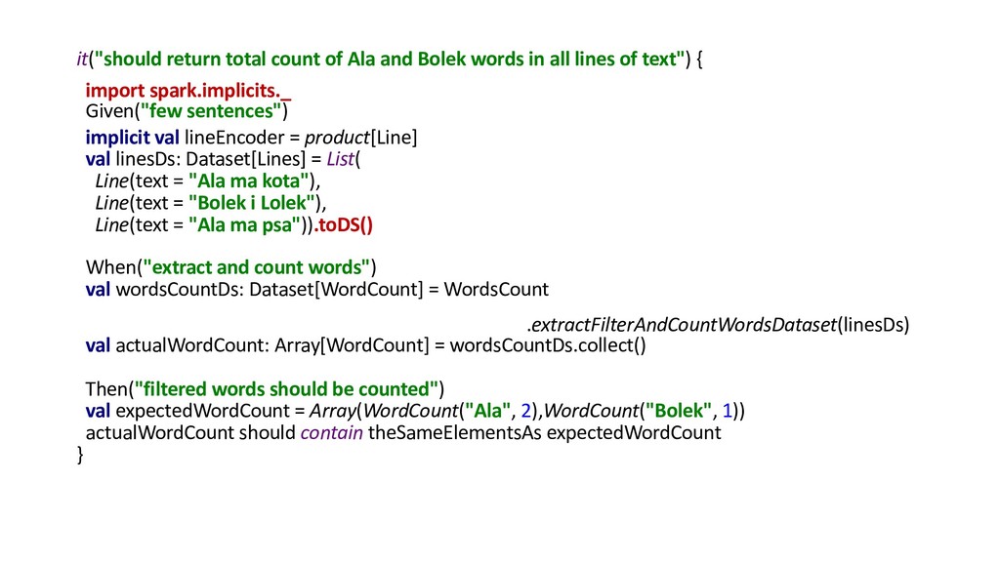Click the line "import spark.implicits._"
1000x562 pixels.
[x=188, y=91]
